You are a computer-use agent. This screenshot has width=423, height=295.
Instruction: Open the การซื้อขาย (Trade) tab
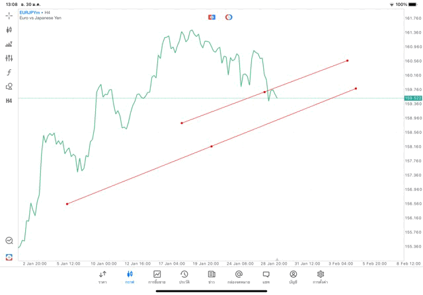point(157,277)
